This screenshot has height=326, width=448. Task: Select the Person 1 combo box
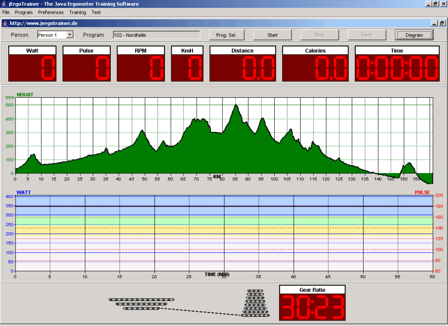pos(56,35)
